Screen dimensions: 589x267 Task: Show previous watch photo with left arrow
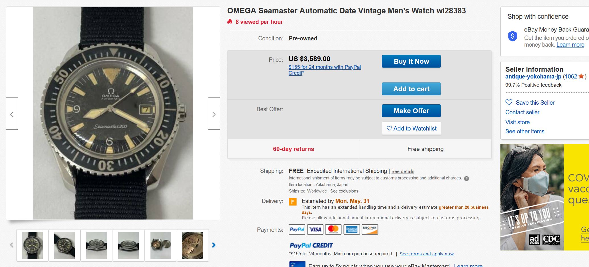[12, 114]
